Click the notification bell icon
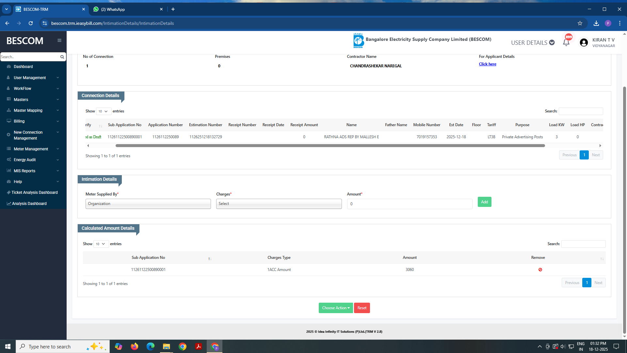Image resolution: width=627 pixels, height=353 pixels. (566, 42)
